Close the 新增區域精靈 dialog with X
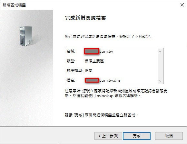Viewport: 187px width, 144px height. coord(182,5)
